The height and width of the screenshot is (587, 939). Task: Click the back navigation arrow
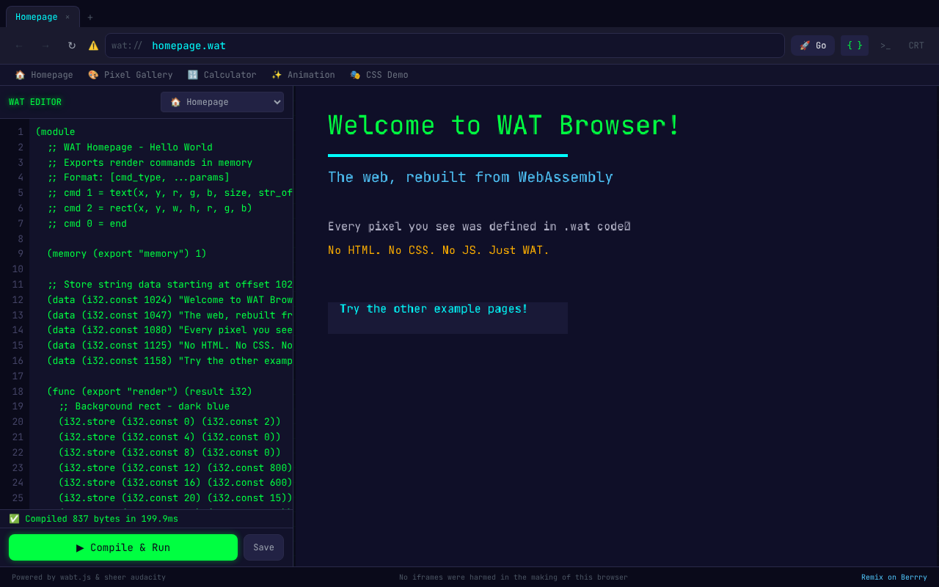pos(19,45)
